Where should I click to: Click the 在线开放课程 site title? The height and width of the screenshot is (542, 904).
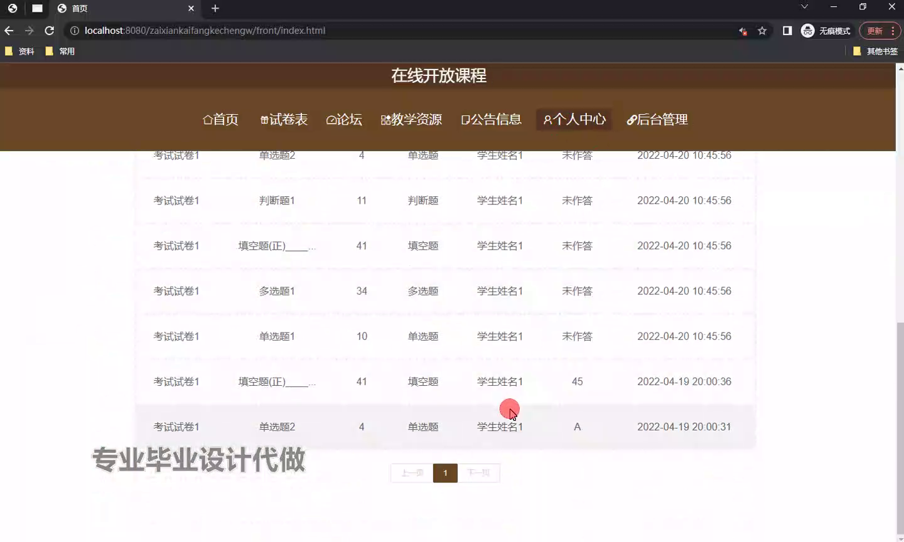[x=439, y=76]
